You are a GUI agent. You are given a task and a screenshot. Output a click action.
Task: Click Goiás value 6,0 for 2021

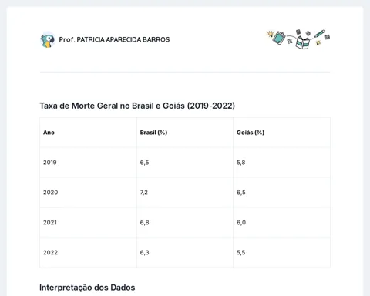coord(241,223)
